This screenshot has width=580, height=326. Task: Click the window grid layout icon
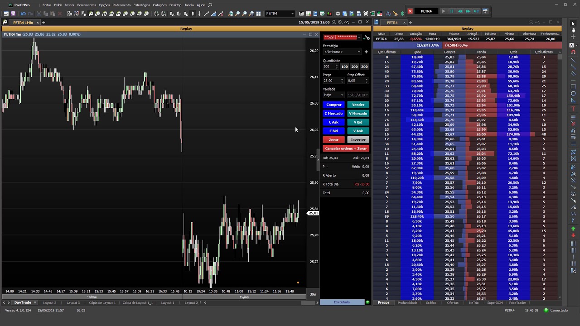click(x=258, y=14)
